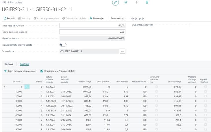Image resolution: width=211 pixels, height=132 pixels.
Task: Click Knjiži mesečni plan otplate
Action: click(20, 71)
